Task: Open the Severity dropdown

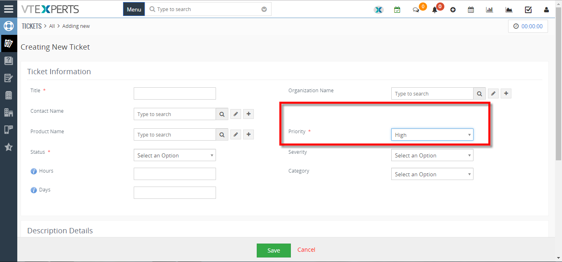Action: pos(432,155)
